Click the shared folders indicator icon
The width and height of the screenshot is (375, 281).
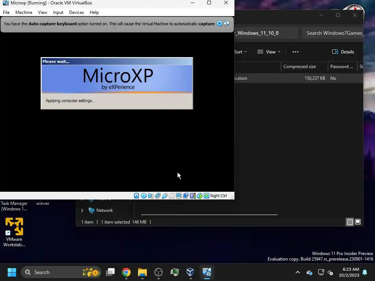pyautogui.click(x=171, y=196)
